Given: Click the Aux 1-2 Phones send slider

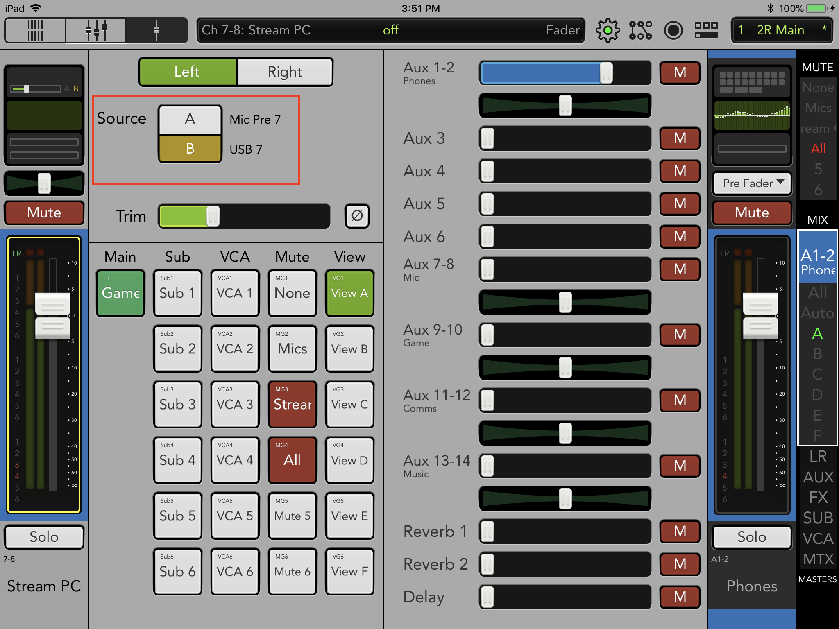Looking at the screenshot, I should (x=565, y=73).
